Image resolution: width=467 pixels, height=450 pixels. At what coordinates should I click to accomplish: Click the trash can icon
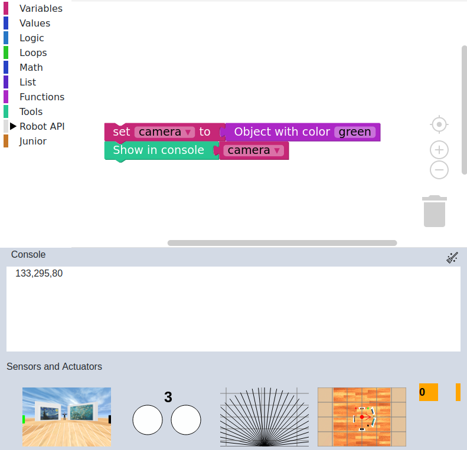click(435, 211)
